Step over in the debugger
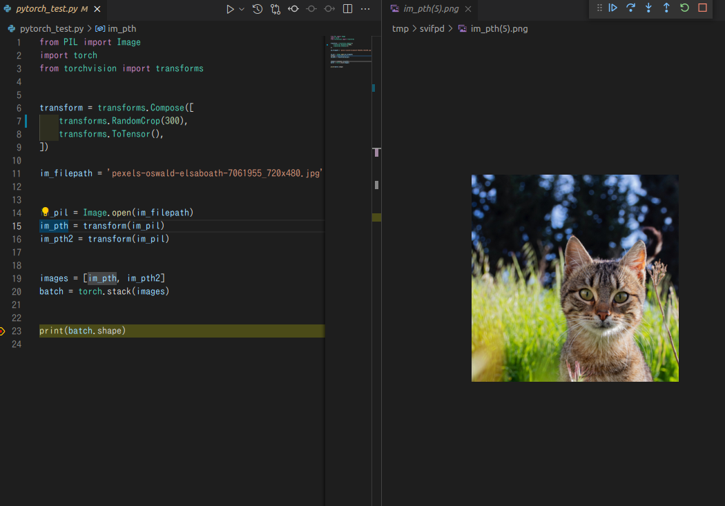This screenshot has height=506, width=725. (x=630, y=8)
